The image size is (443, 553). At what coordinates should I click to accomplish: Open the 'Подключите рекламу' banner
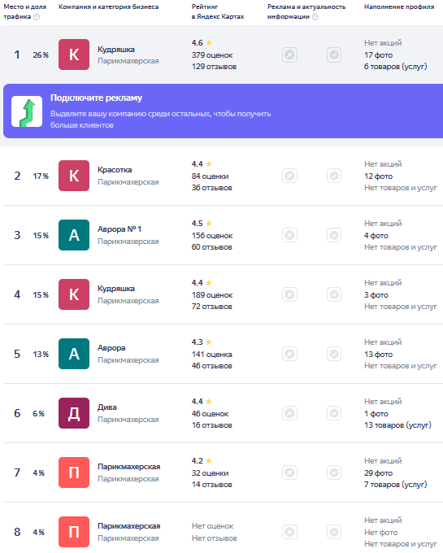click(223, 111)
